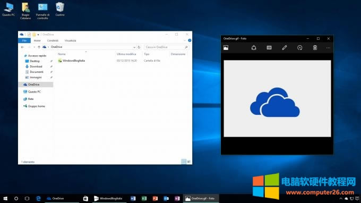Screen dimensions: 361x203
Task: Launch PowerPoint from the taskbar
Action: (x=155, y=198)
